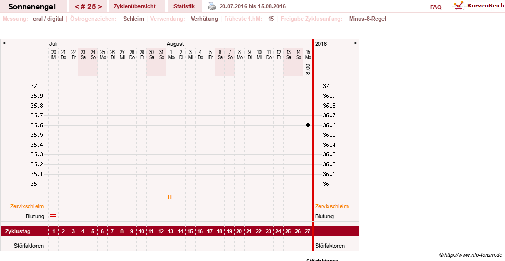505x261 pixels.
Task: Click the '>' arrow at chart top left
Action: pyautogui.click(x=4, y=43)
